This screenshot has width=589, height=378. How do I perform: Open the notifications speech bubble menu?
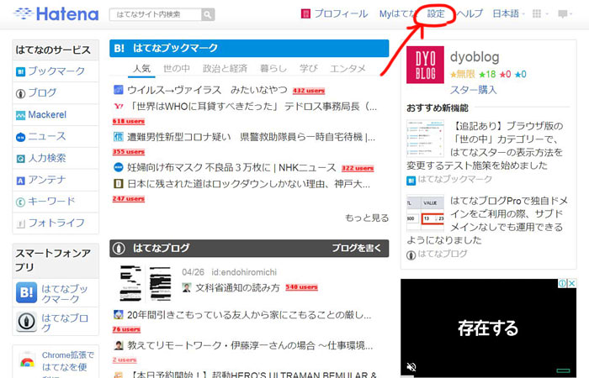tap(565, 14)
